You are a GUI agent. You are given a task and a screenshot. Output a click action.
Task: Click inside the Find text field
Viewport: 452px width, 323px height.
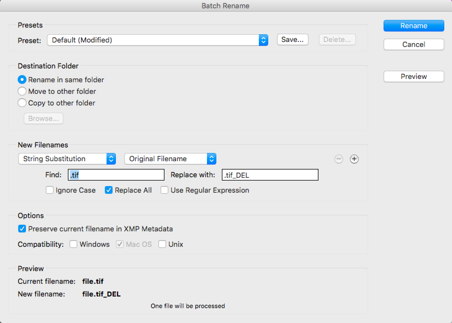click(116, 175)
